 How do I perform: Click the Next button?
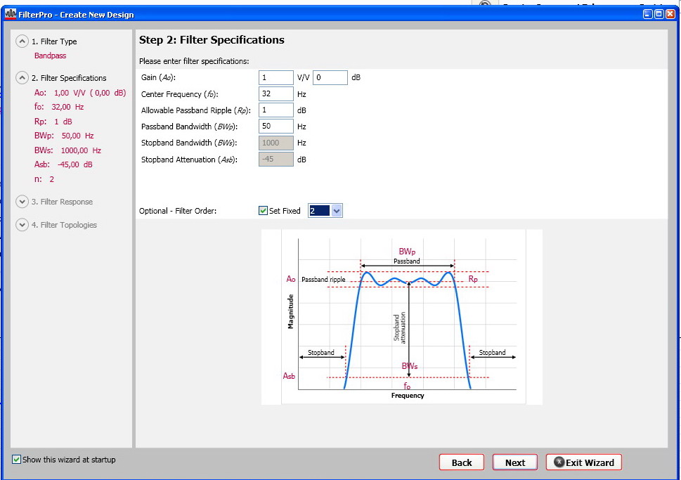pos(514,462)
